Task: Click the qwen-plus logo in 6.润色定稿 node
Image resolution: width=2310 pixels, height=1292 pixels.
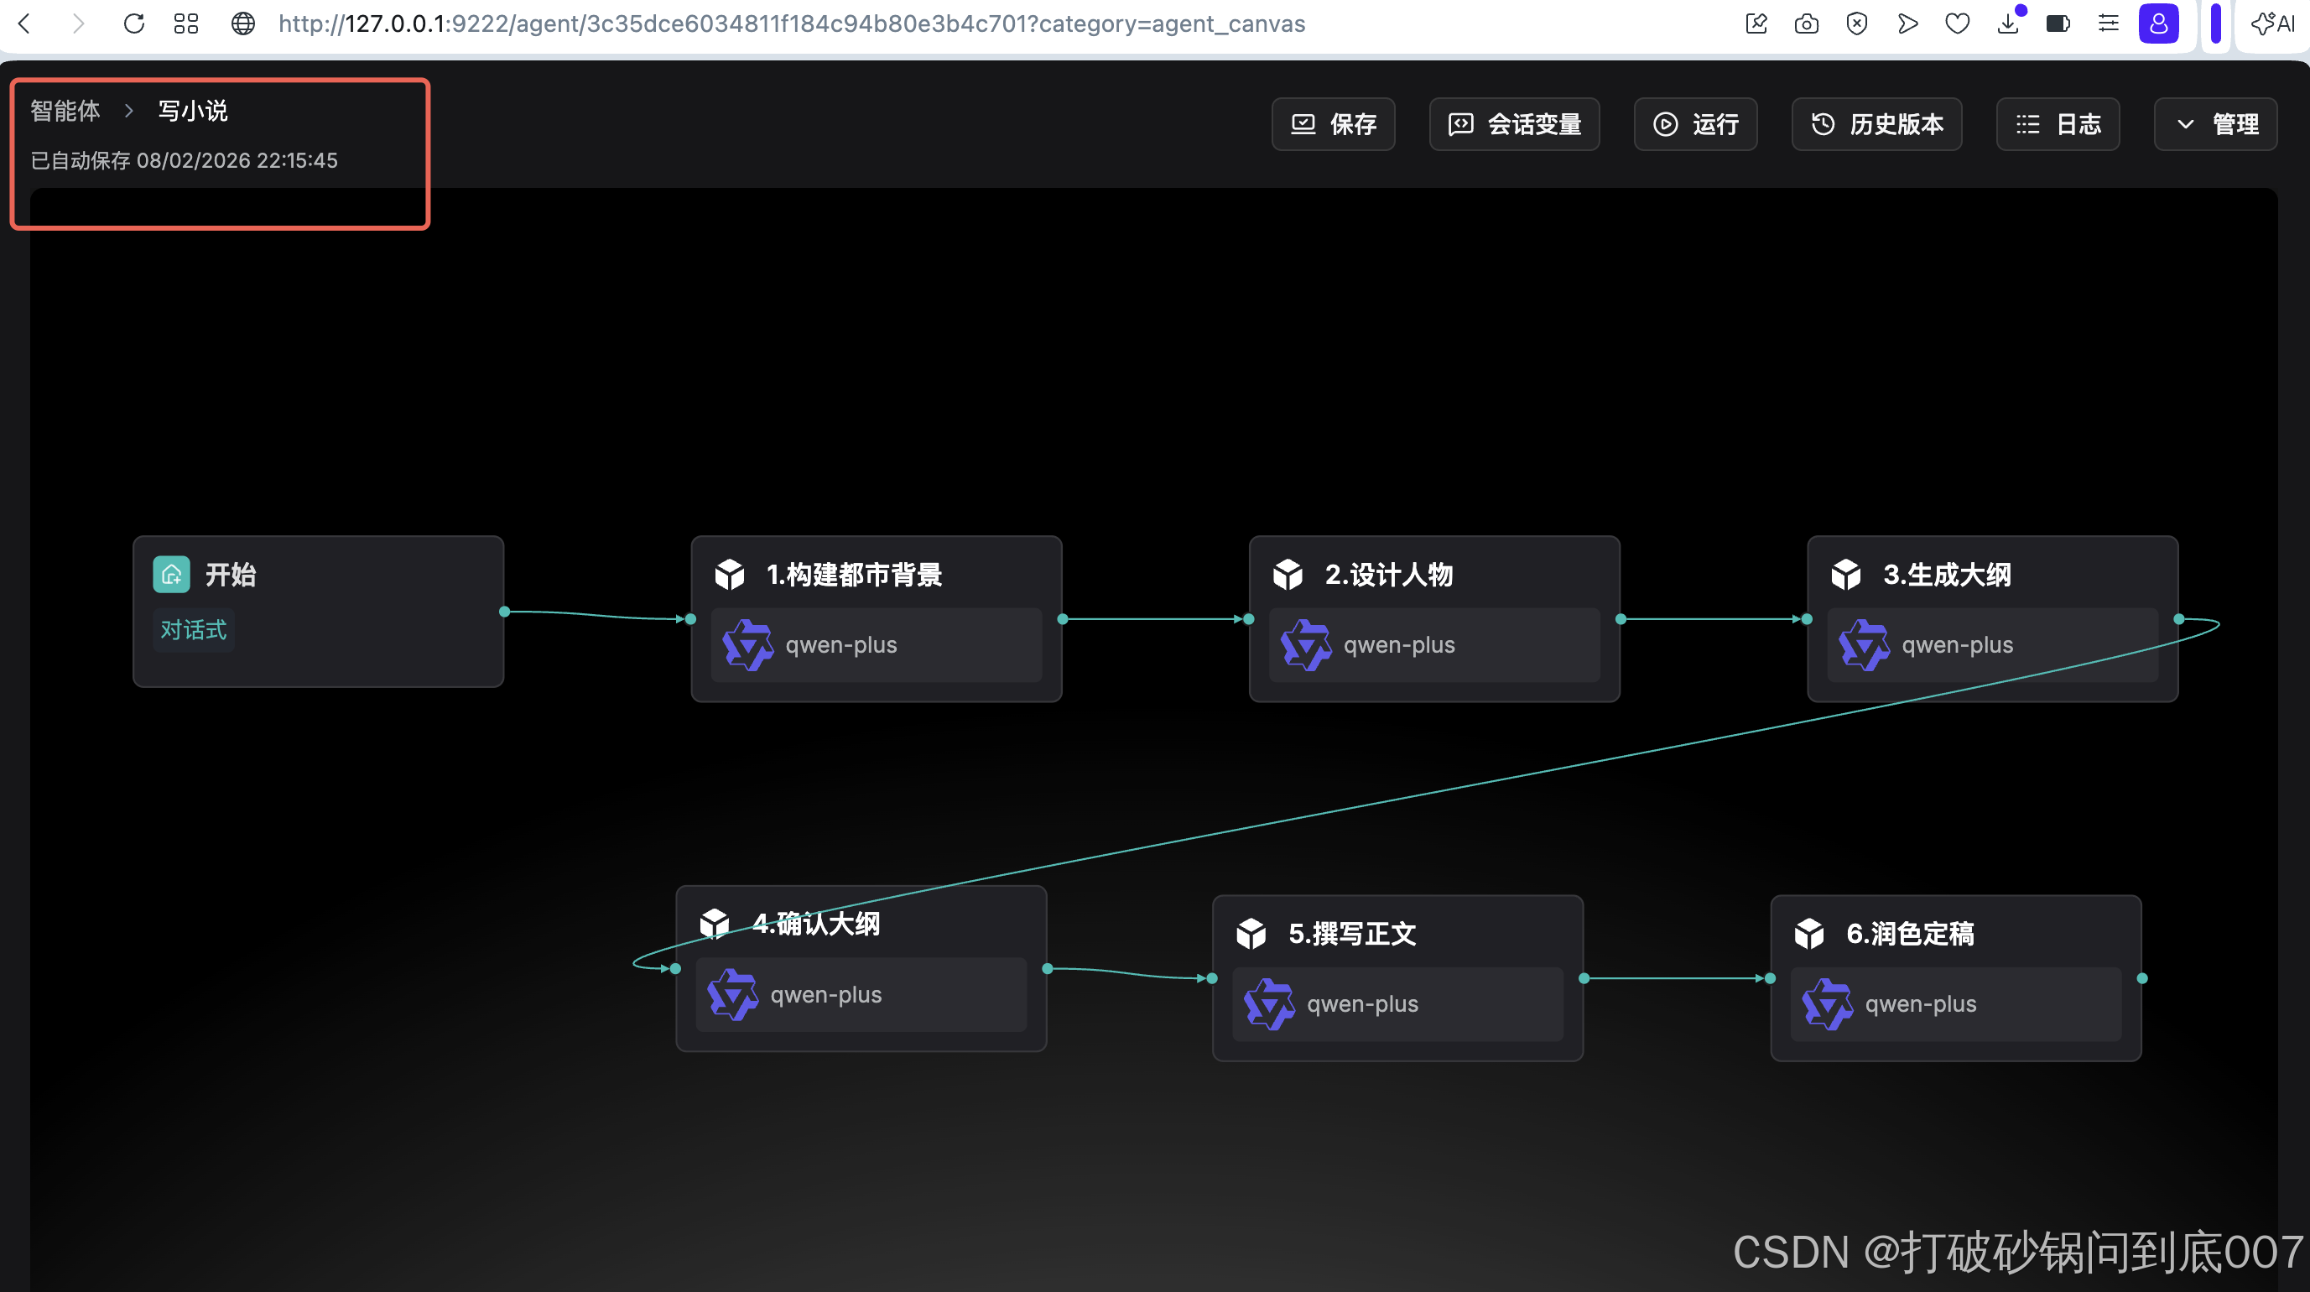Action: 1827,1003
